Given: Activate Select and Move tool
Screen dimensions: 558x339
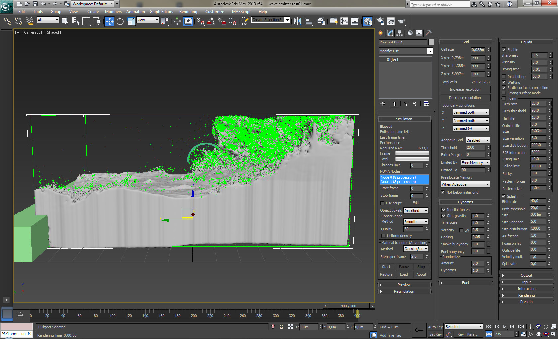Looking at the screenshot, I should [x=109, y=21].
